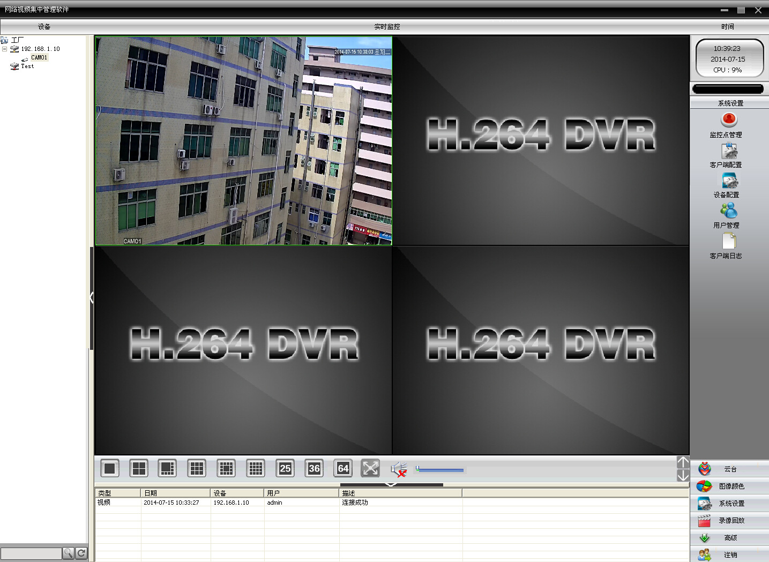Image resolution: width=769 pixels, height=562 pixels.
Task: Click the refresh device list icon
Action: [x=81, y=553]
